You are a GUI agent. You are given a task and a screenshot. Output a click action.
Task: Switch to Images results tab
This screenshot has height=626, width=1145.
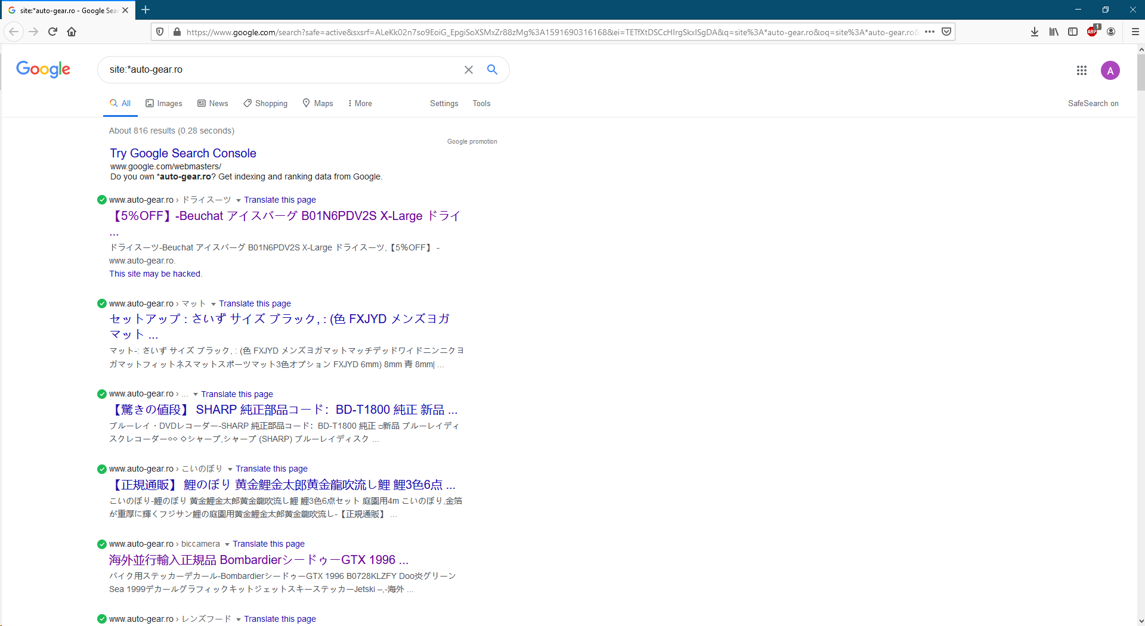(x=164, y=103)
